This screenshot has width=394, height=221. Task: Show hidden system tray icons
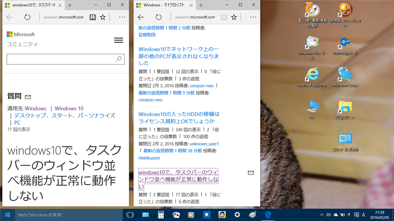pyautogui.click(x=322, y=215)
